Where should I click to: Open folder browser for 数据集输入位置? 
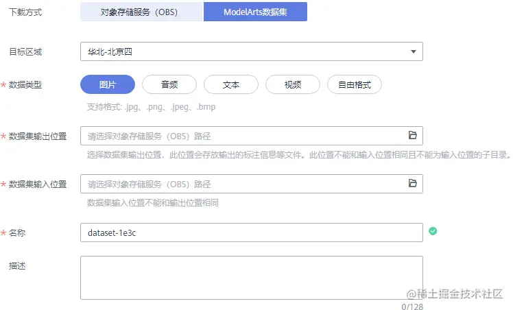click(413, 183)
